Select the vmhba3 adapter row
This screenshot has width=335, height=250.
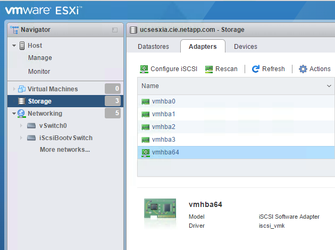[x=236, y=140]
